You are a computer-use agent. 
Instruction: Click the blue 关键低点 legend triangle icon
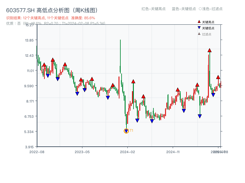click(x=199, y=28)
